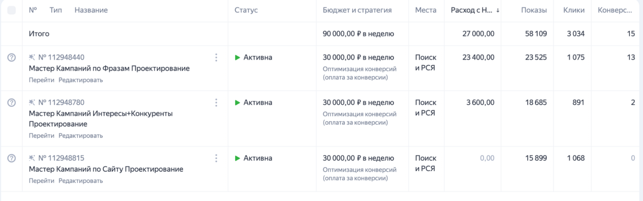Click campaign type icon beside № 112948440

click(x=32, y=57)
